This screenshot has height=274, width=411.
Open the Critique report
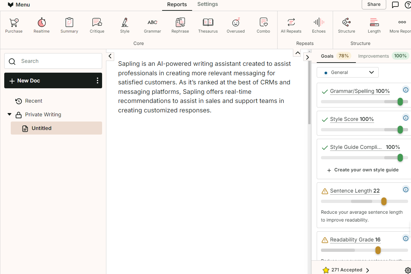coord(97,25)
